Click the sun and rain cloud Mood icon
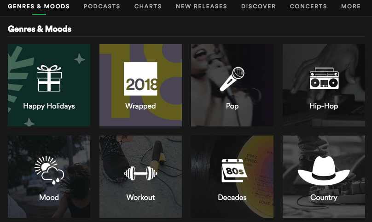The width and height of the screenshot is (372, 222). [x=49, y=171]
